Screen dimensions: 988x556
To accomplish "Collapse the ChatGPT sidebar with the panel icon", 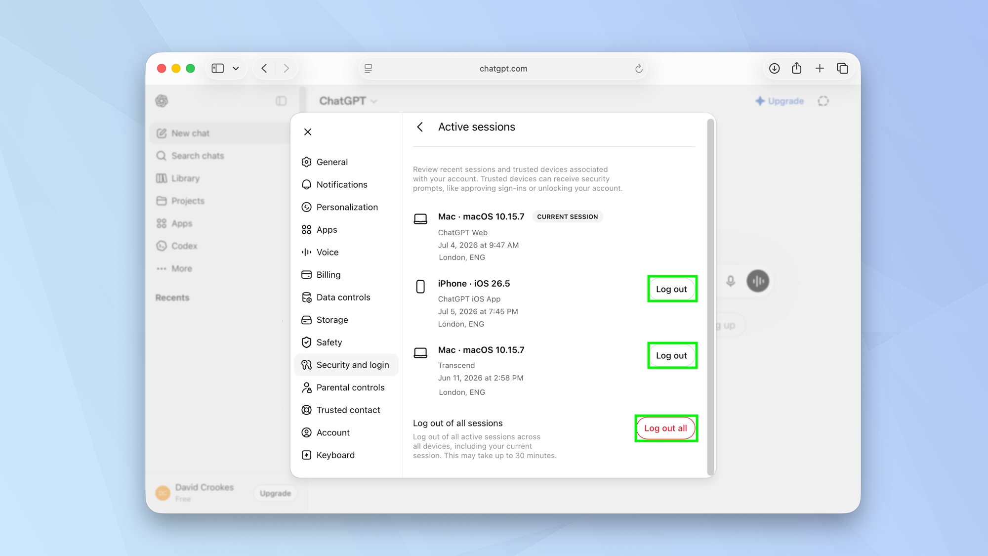I will click(281, 101).
